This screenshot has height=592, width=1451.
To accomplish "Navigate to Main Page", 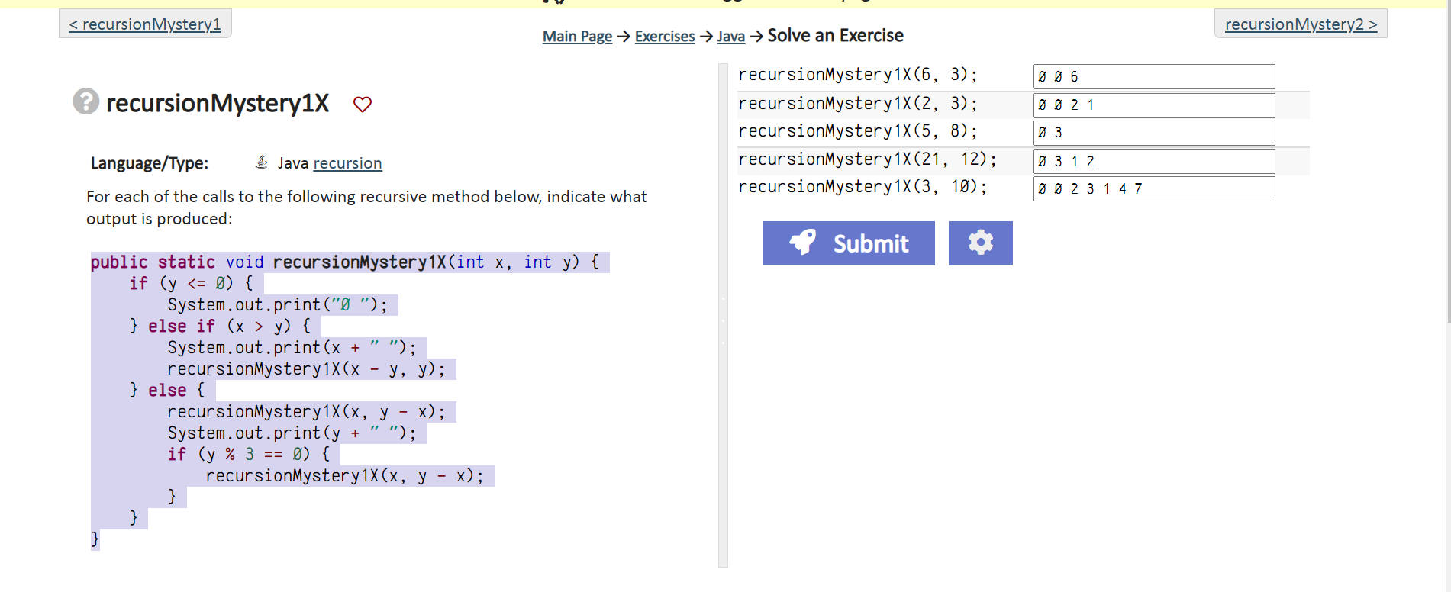I will (577, 35).
